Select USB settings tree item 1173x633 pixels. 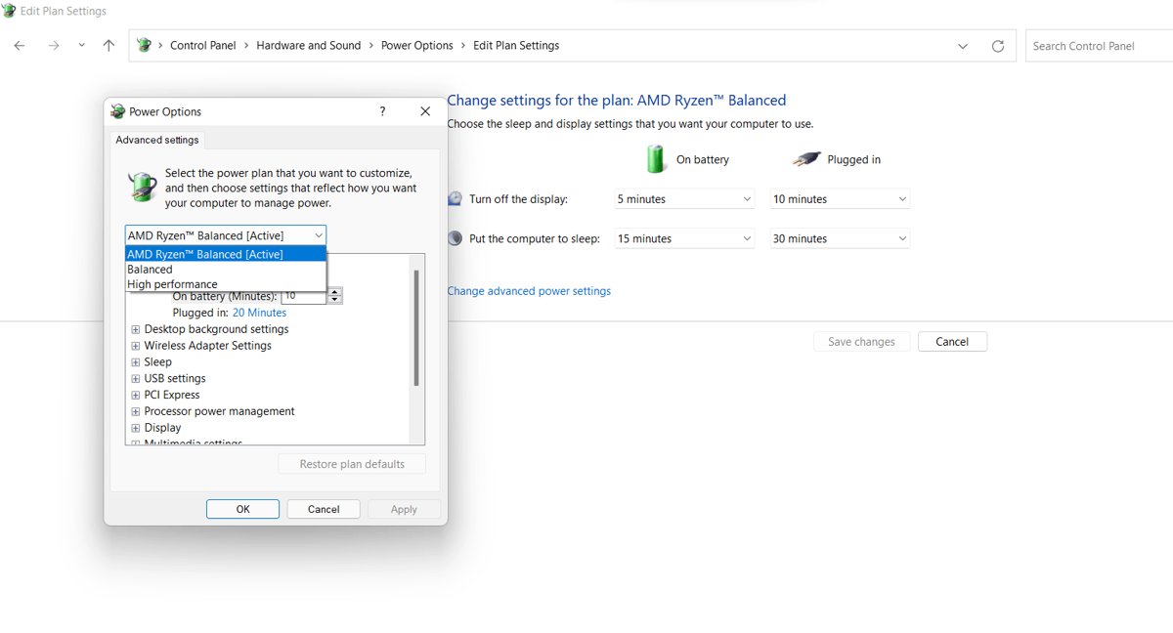coord(175,379)
